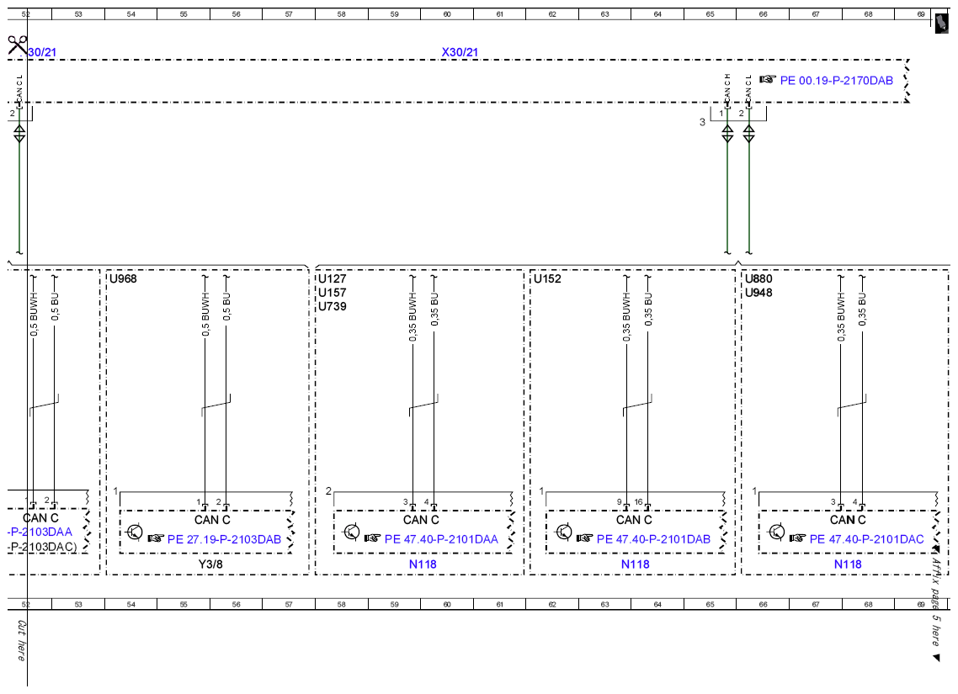Viewport: 958px width, 694px height.
Task: Open the PE 47.40-P-2101DAB reference link
Action: 654,539
